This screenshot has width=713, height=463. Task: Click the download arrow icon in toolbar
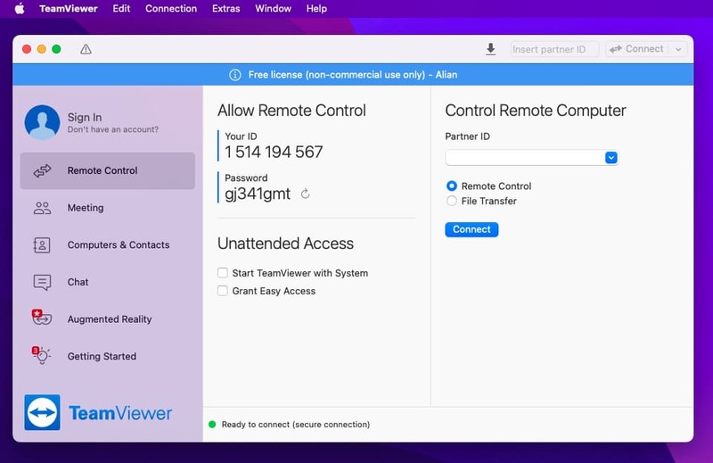point(491,49)
